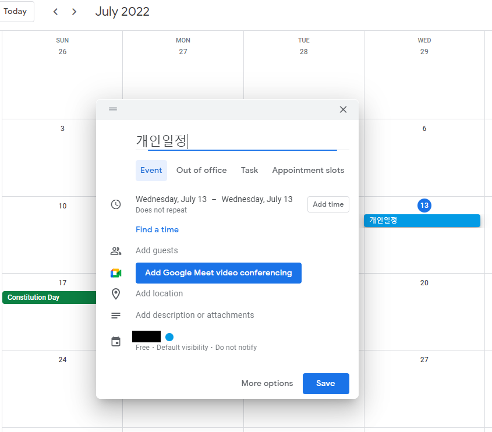
Task: Click Find a time link
Action: pyautogui.click(x=157, y=229)
